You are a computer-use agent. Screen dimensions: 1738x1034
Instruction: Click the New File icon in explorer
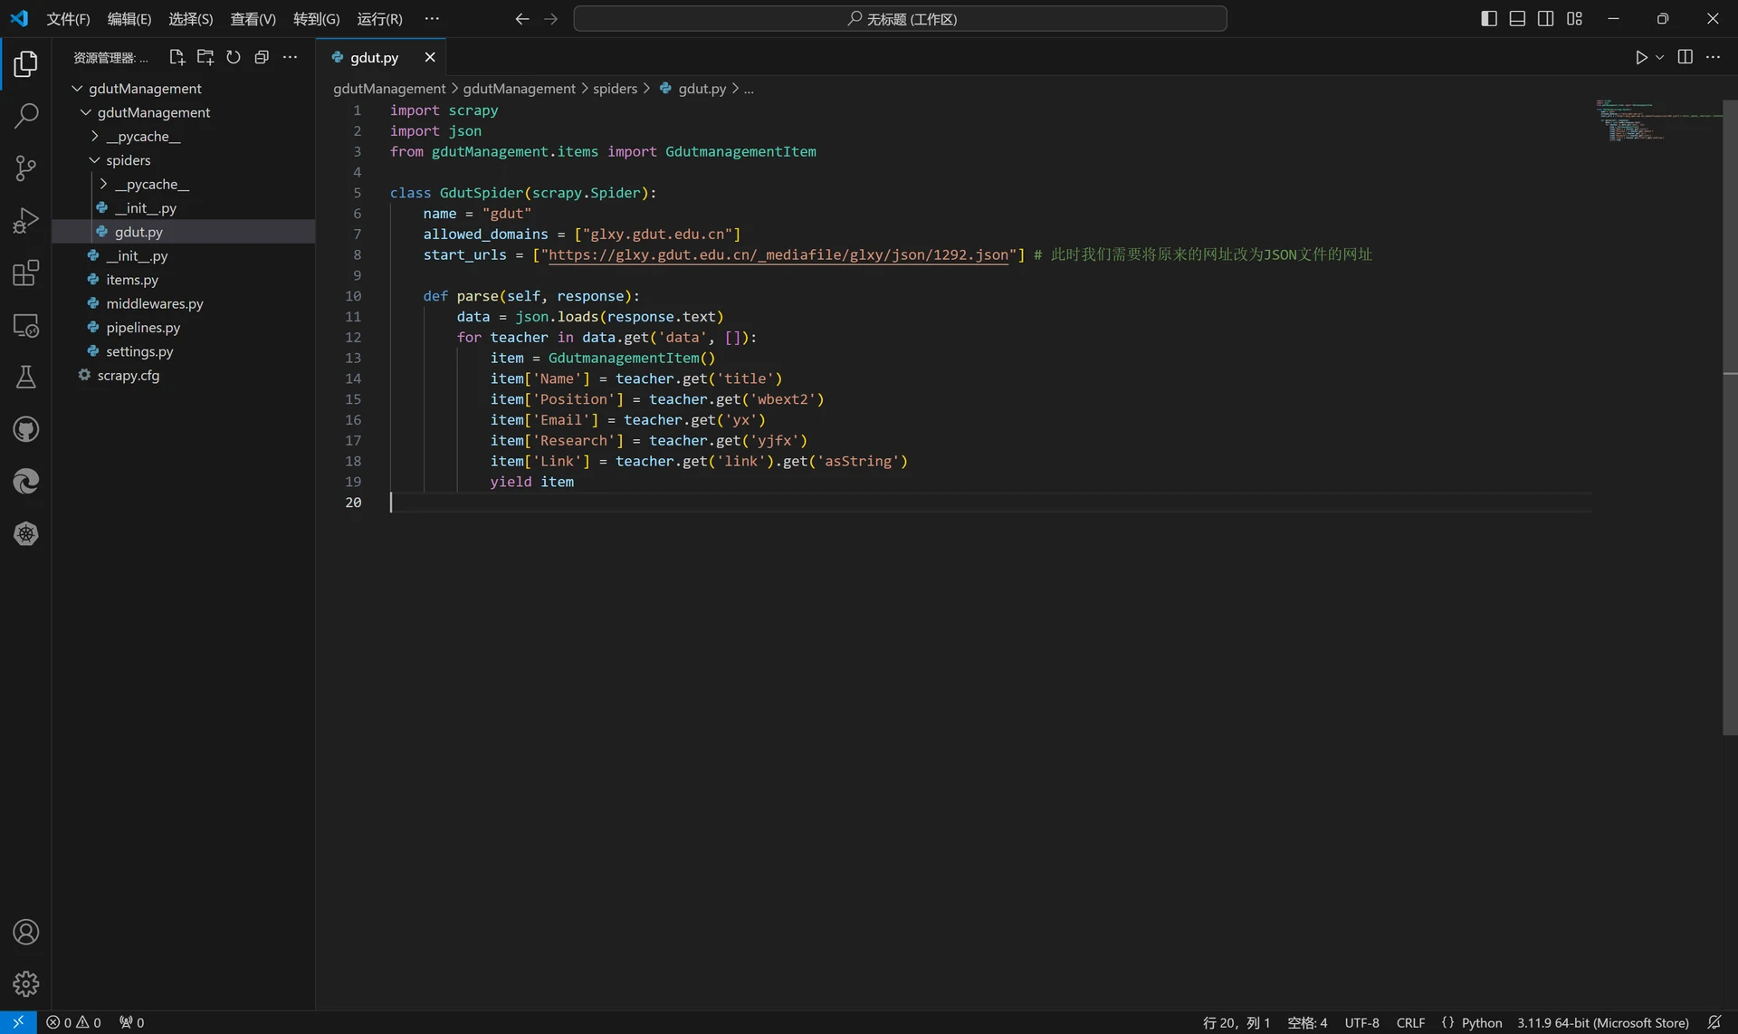177,57
